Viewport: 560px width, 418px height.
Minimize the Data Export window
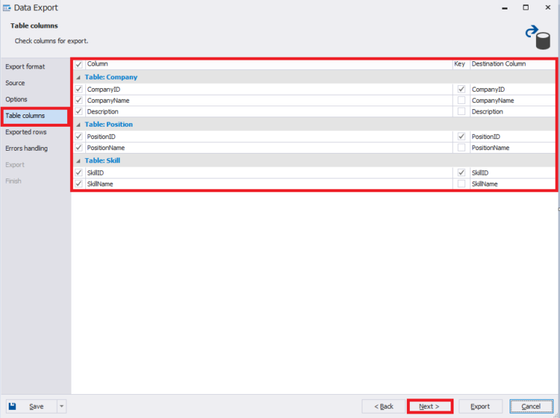505,8
